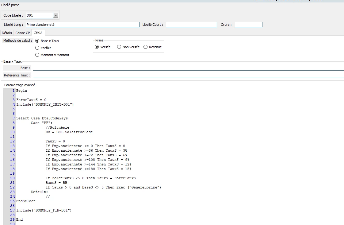Image resolution: width=344 pixels, height=225 pixels.
Task: Click the End line of the script
Action: tap(20, 220)
